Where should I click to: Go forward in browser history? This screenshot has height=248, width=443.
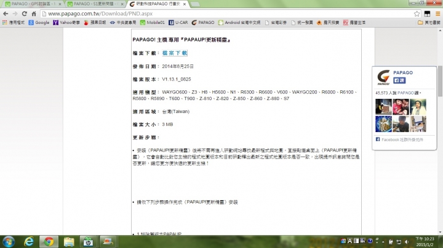[x=15, y=14]
